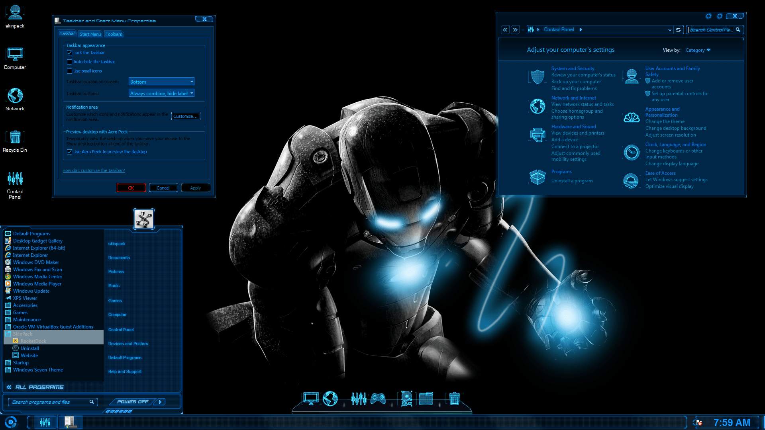Click the Network and Internet globe icon
Screen dimensions: 765x430
coord(537,106)
